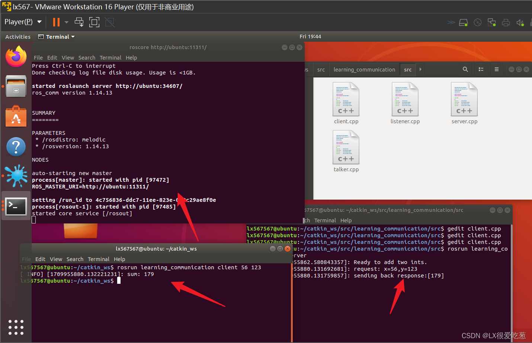Open Ubuntu Software from the dock

tap(16, 116)
